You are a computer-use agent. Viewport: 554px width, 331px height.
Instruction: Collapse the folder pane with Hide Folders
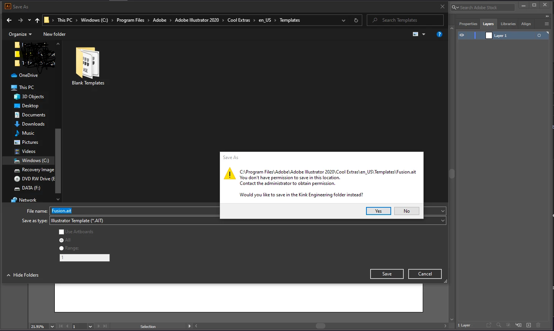tap(23, 275)
